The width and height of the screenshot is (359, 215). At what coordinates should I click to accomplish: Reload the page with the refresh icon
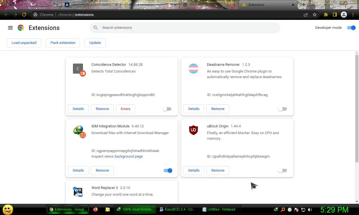click(24, 15)
